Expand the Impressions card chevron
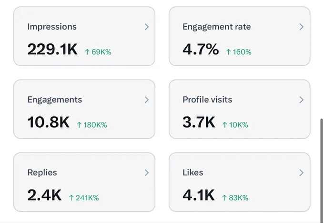Image resolution: width=324 pixels, height=223 pixels. pos(146,27)
